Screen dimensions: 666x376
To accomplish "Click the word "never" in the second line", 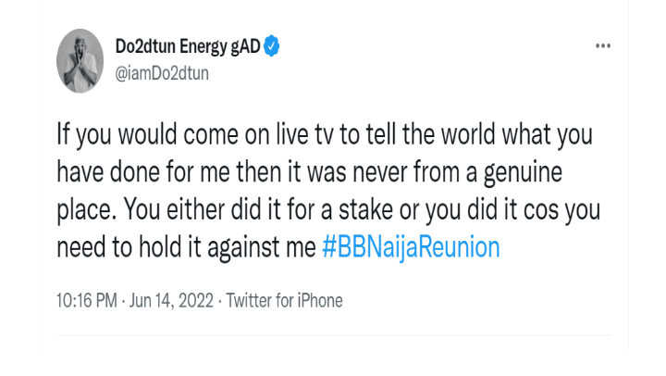I will pyautogui.click(x=380, y=172).
